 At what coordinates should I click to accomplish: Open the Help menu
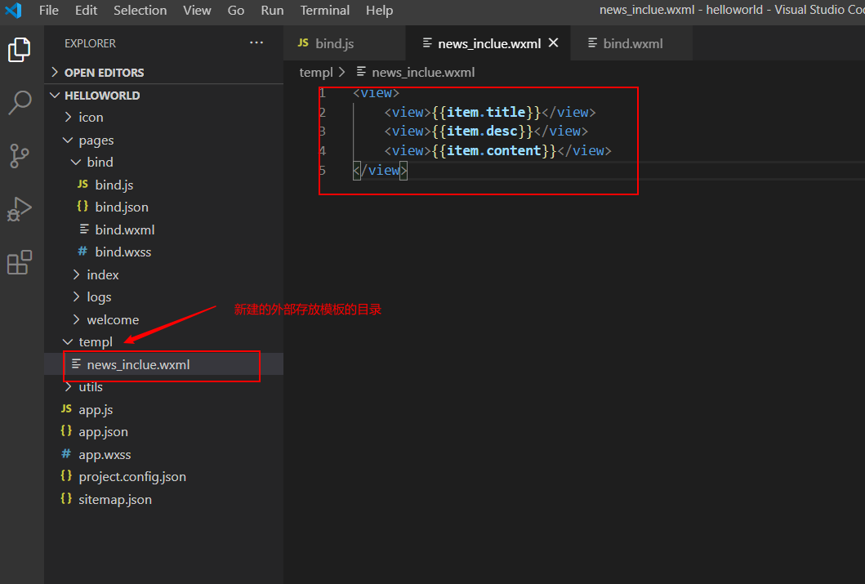tap(380, 11)
